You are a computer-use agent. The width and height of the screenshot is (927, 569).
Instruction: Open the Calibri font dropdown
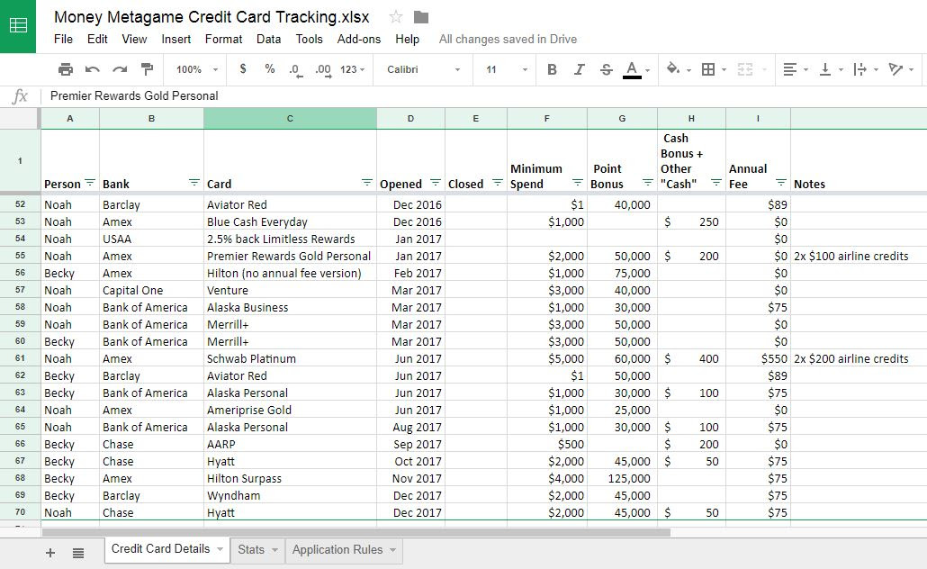(x=423, y=69)
